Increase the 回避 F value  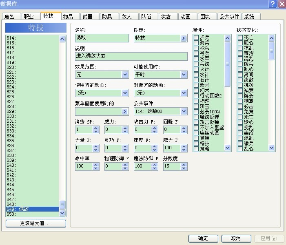(184, 128)
